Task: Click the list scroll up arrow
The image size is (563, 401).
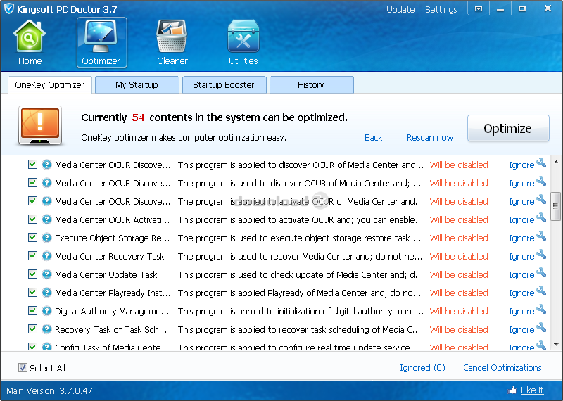Action: [556, 162]
